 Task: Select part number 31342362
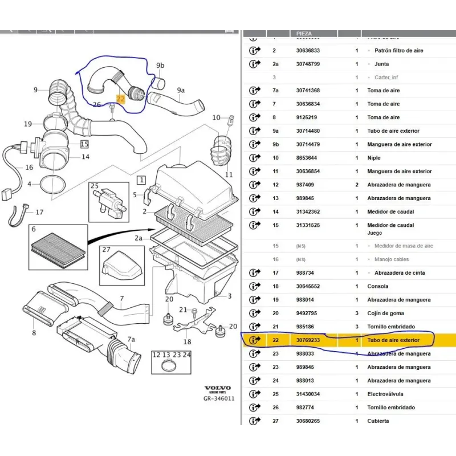pyautogui.click(x=308, y=211)
